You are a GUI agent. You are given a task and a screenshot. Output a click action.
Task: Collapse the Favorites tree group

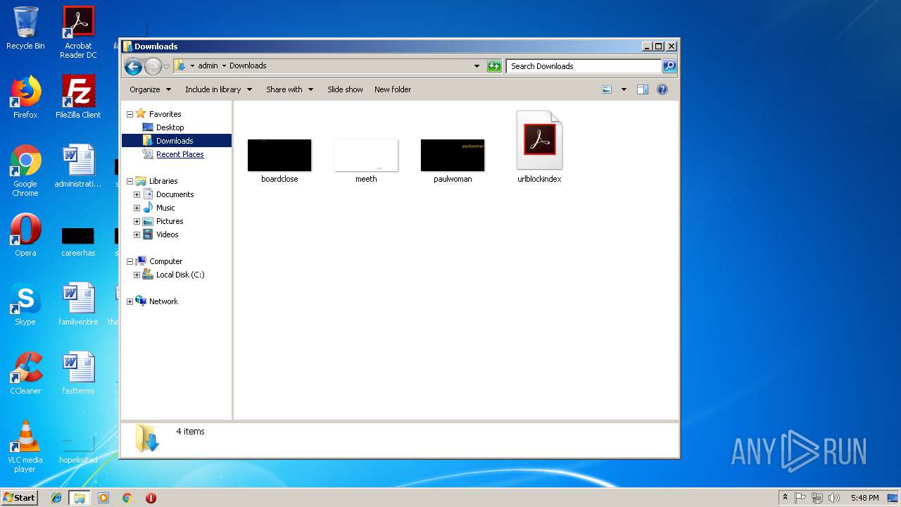130,114
